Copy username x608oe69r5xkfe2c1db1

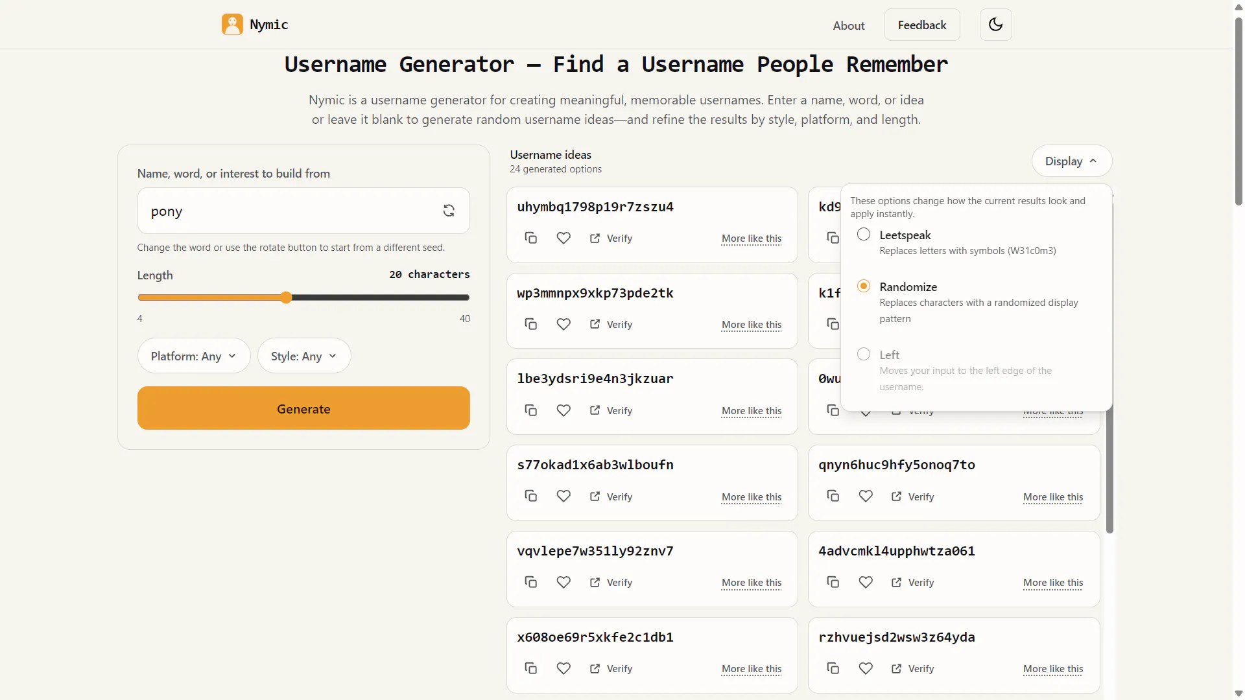[530, 668]
